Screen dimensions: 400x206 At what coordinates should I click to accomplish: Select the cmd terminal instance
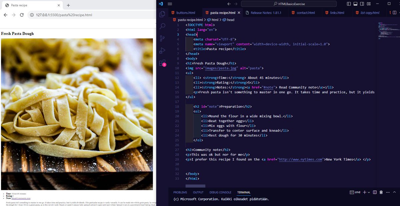[355, 192]
